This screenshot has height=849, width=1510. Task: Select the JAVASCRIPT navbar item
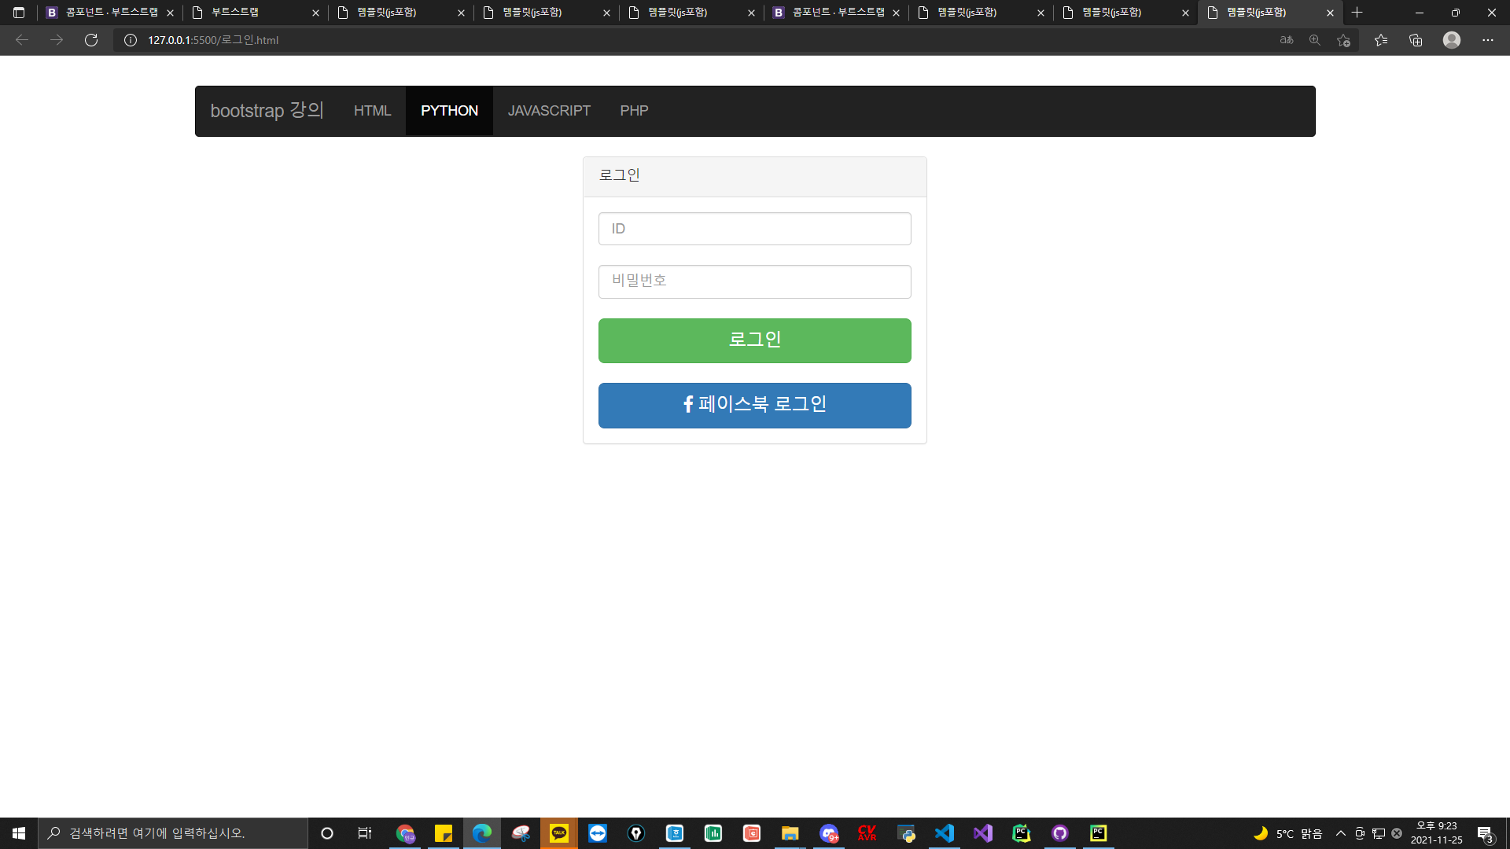(549, 111)
